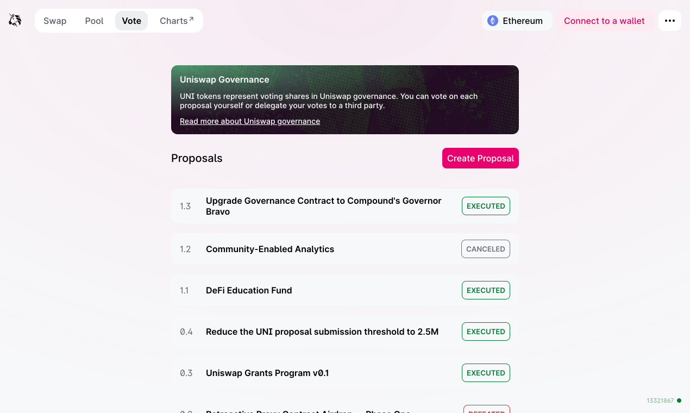Switch to the Pool tab
The height and width of the screenshot is (413, 690).
click(x=94, y=21)
